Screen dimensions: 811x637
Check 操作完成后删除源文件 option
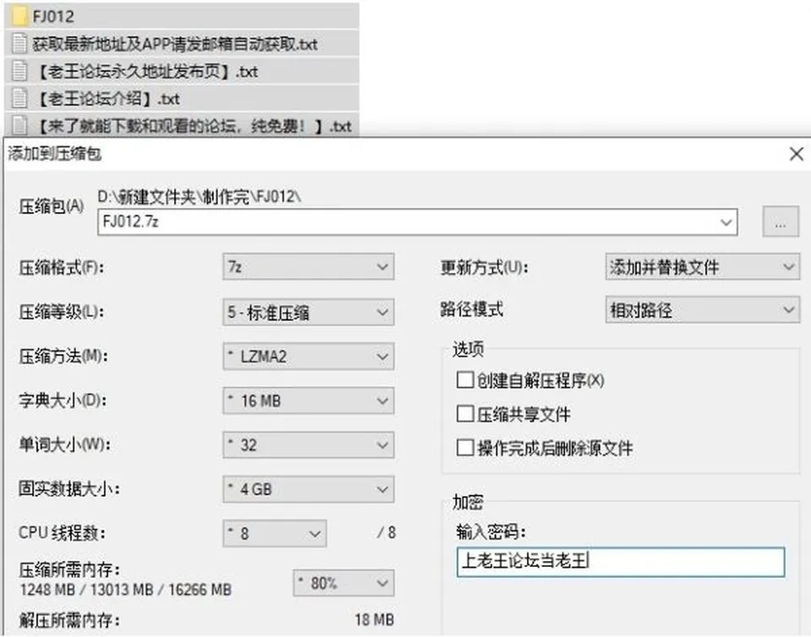(465, 447)
